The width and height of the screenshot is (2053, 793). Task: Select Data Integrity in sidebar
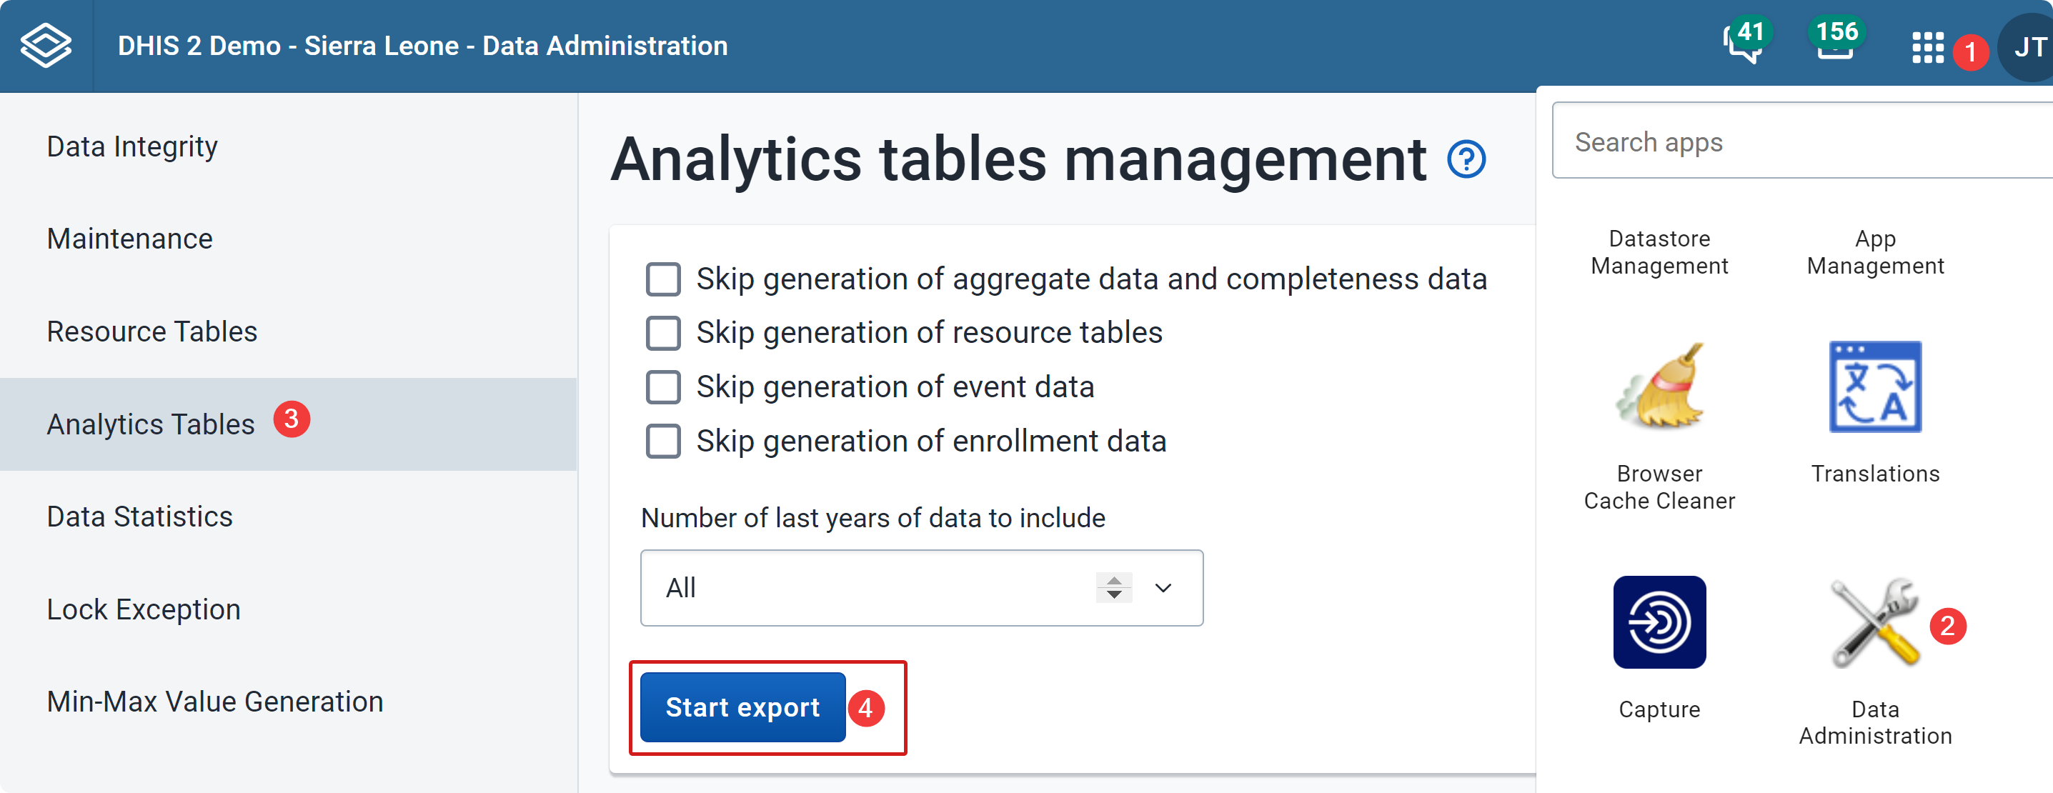click(288, 146)
